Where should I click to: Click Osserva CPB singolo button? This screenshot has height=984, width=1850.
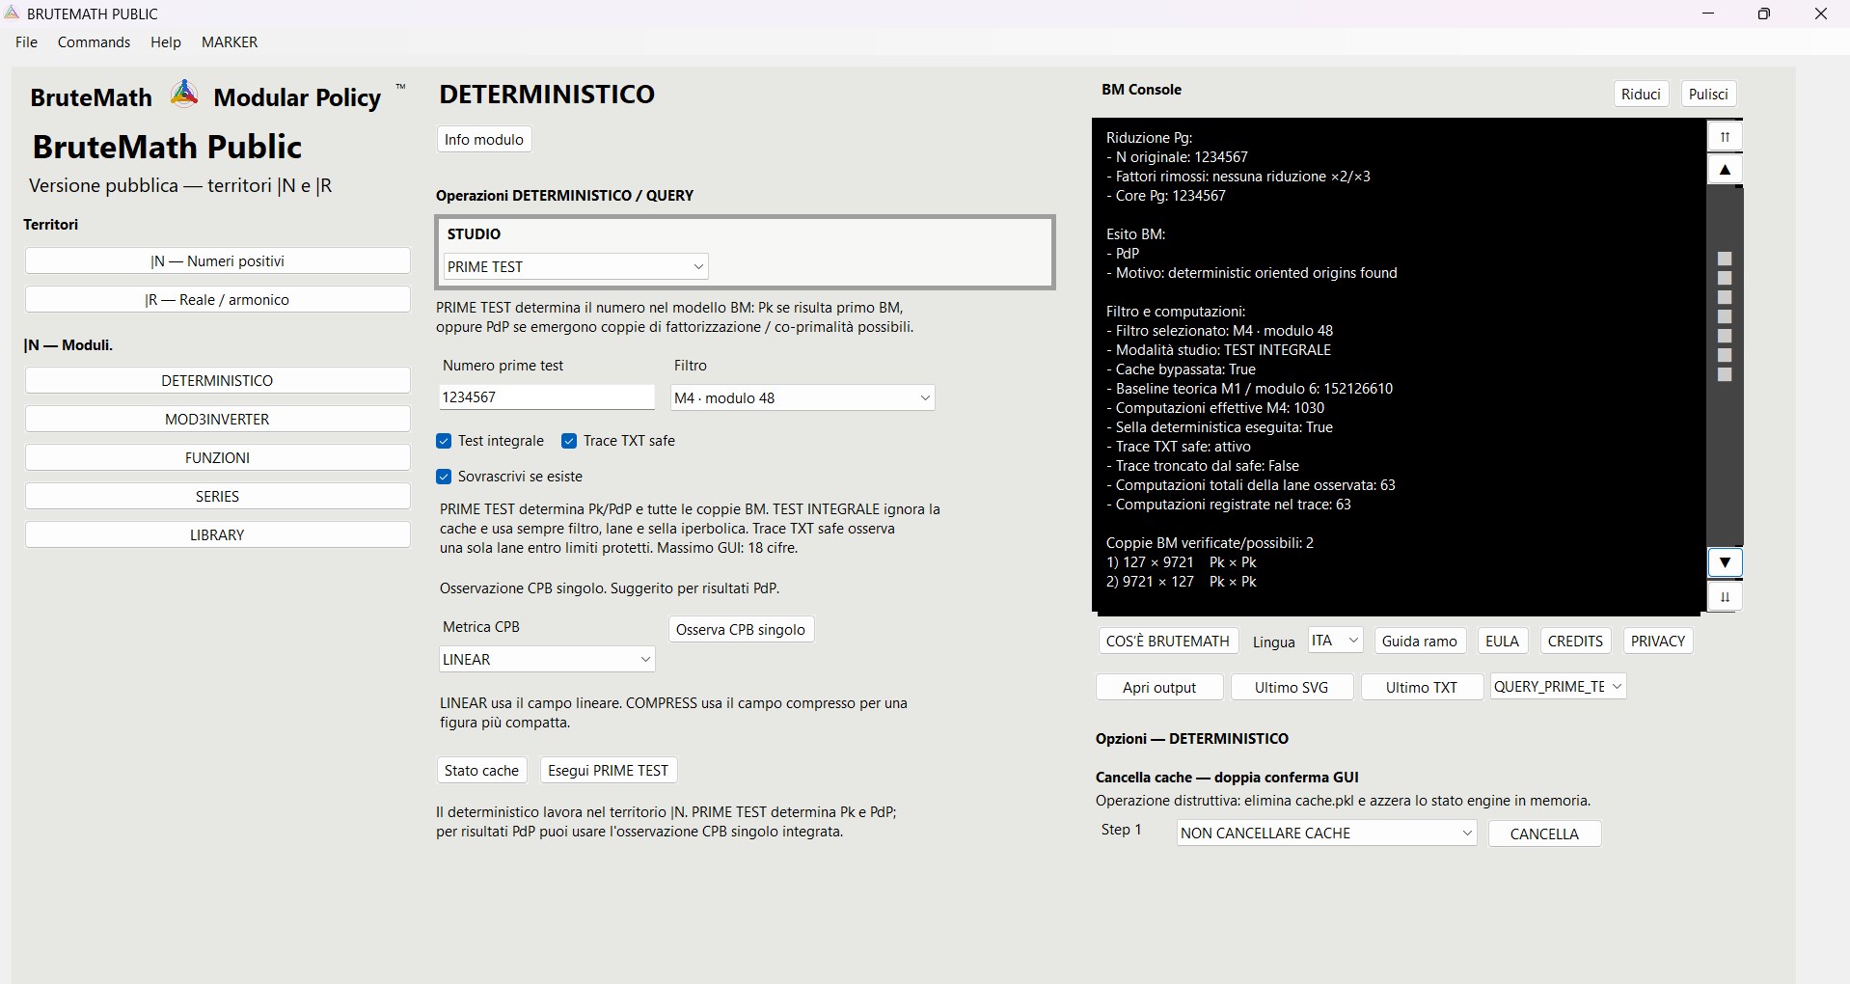click(x=741, y=630)
